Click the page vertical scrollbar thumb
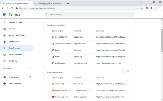Image resolution: width=163 pixels, height=101 pixels. (162, 40)
